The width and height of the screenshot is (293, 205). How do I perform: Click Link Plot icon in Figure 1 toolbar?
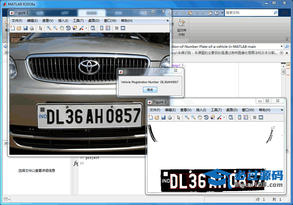point(93,28)
